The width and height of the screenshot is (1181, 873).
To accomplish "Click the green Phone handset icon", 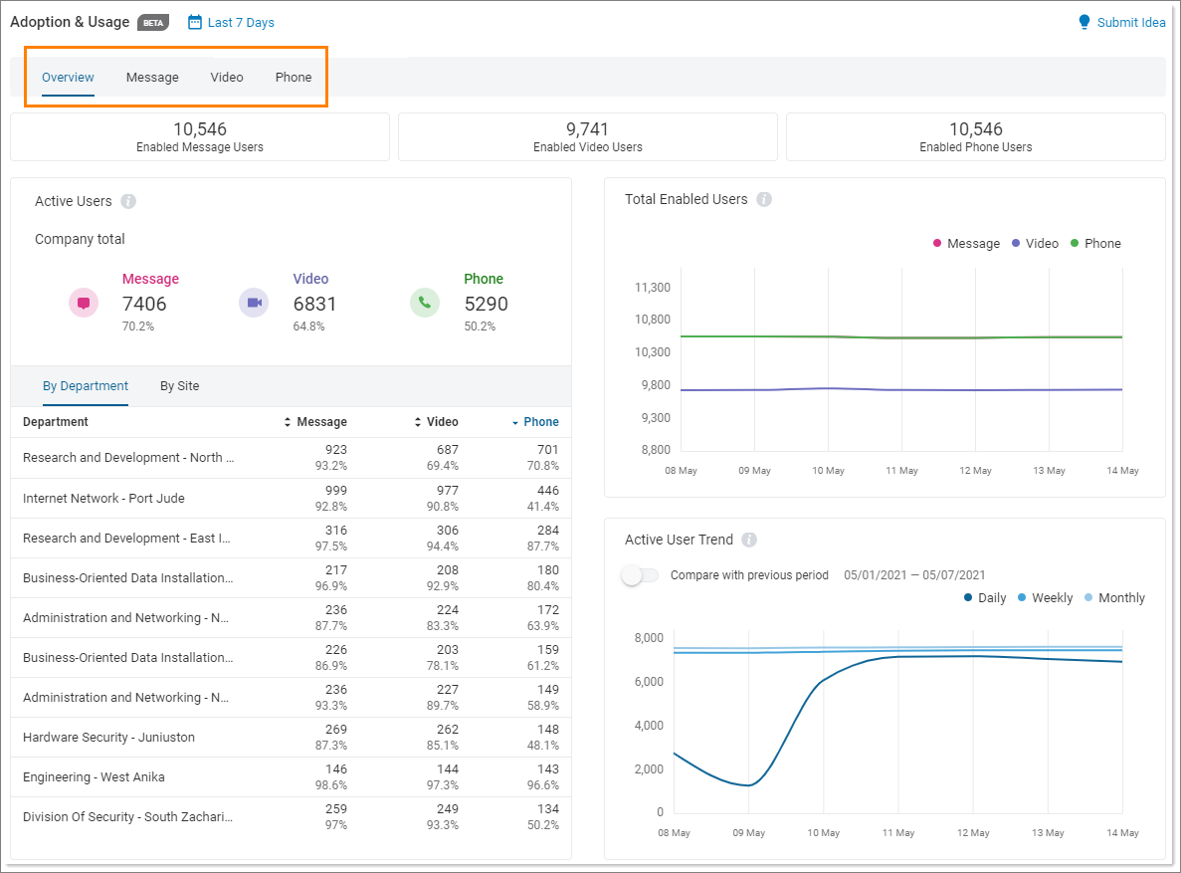I will point(425,303).
